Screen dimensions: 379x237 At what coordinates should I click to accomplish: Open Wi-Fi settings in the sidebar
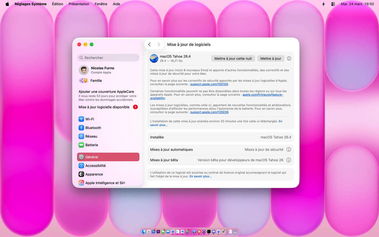tap(90, 119)
